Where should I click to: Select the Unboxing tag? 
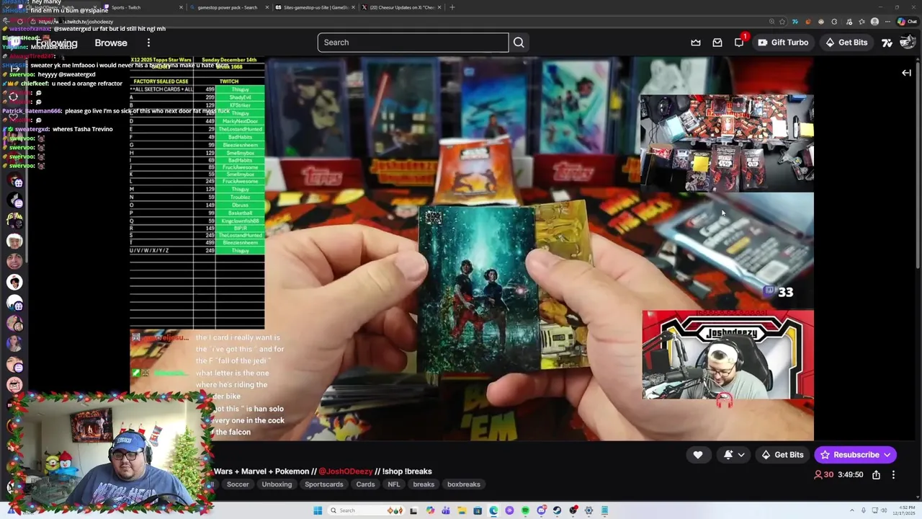[277, 484]
